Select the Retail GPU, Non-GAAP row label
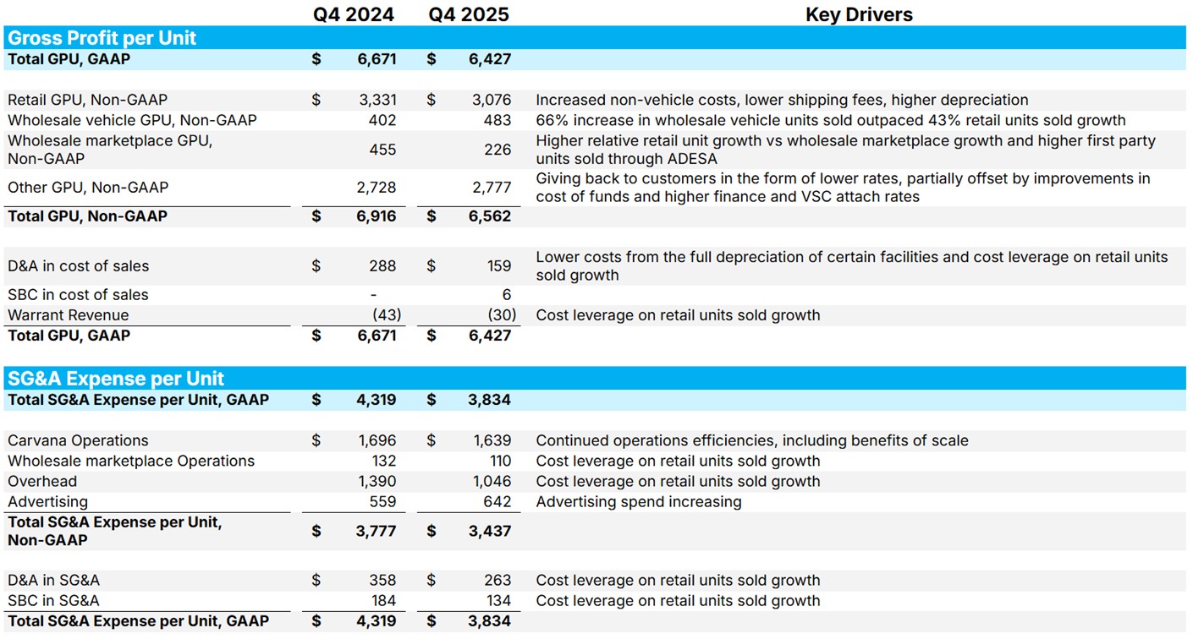 (88, 100)
